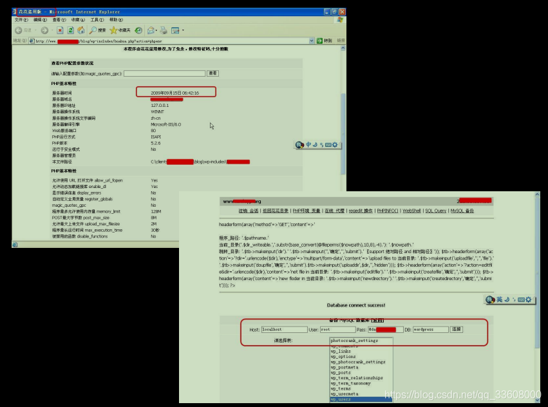Open settings gear on lower IME toolbar
The width and height of the screenshot is (548, 407).
pos(529,299)
